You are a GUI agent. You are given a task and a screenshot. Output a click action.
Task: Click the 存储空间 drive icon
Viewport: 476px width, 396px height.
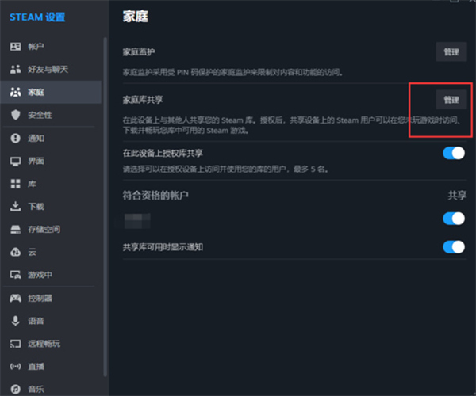tap(16, 230)
